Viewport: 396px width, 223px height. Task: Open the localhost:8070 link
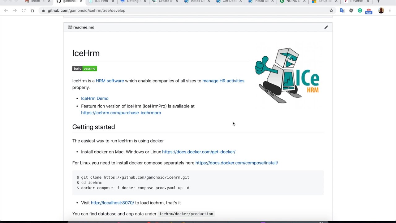[112, 203]
